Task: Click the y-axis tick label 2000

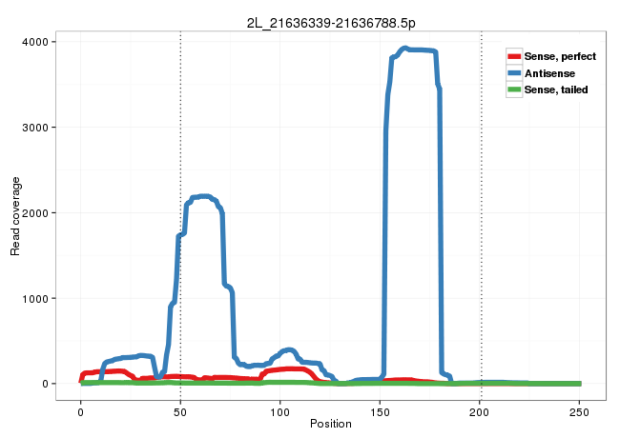Action: 39,213
